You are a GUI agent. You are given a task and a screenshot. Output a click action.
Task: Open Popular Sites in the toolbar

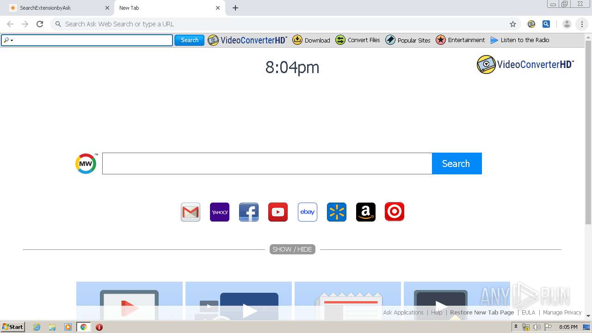click(x=408, y=40)
